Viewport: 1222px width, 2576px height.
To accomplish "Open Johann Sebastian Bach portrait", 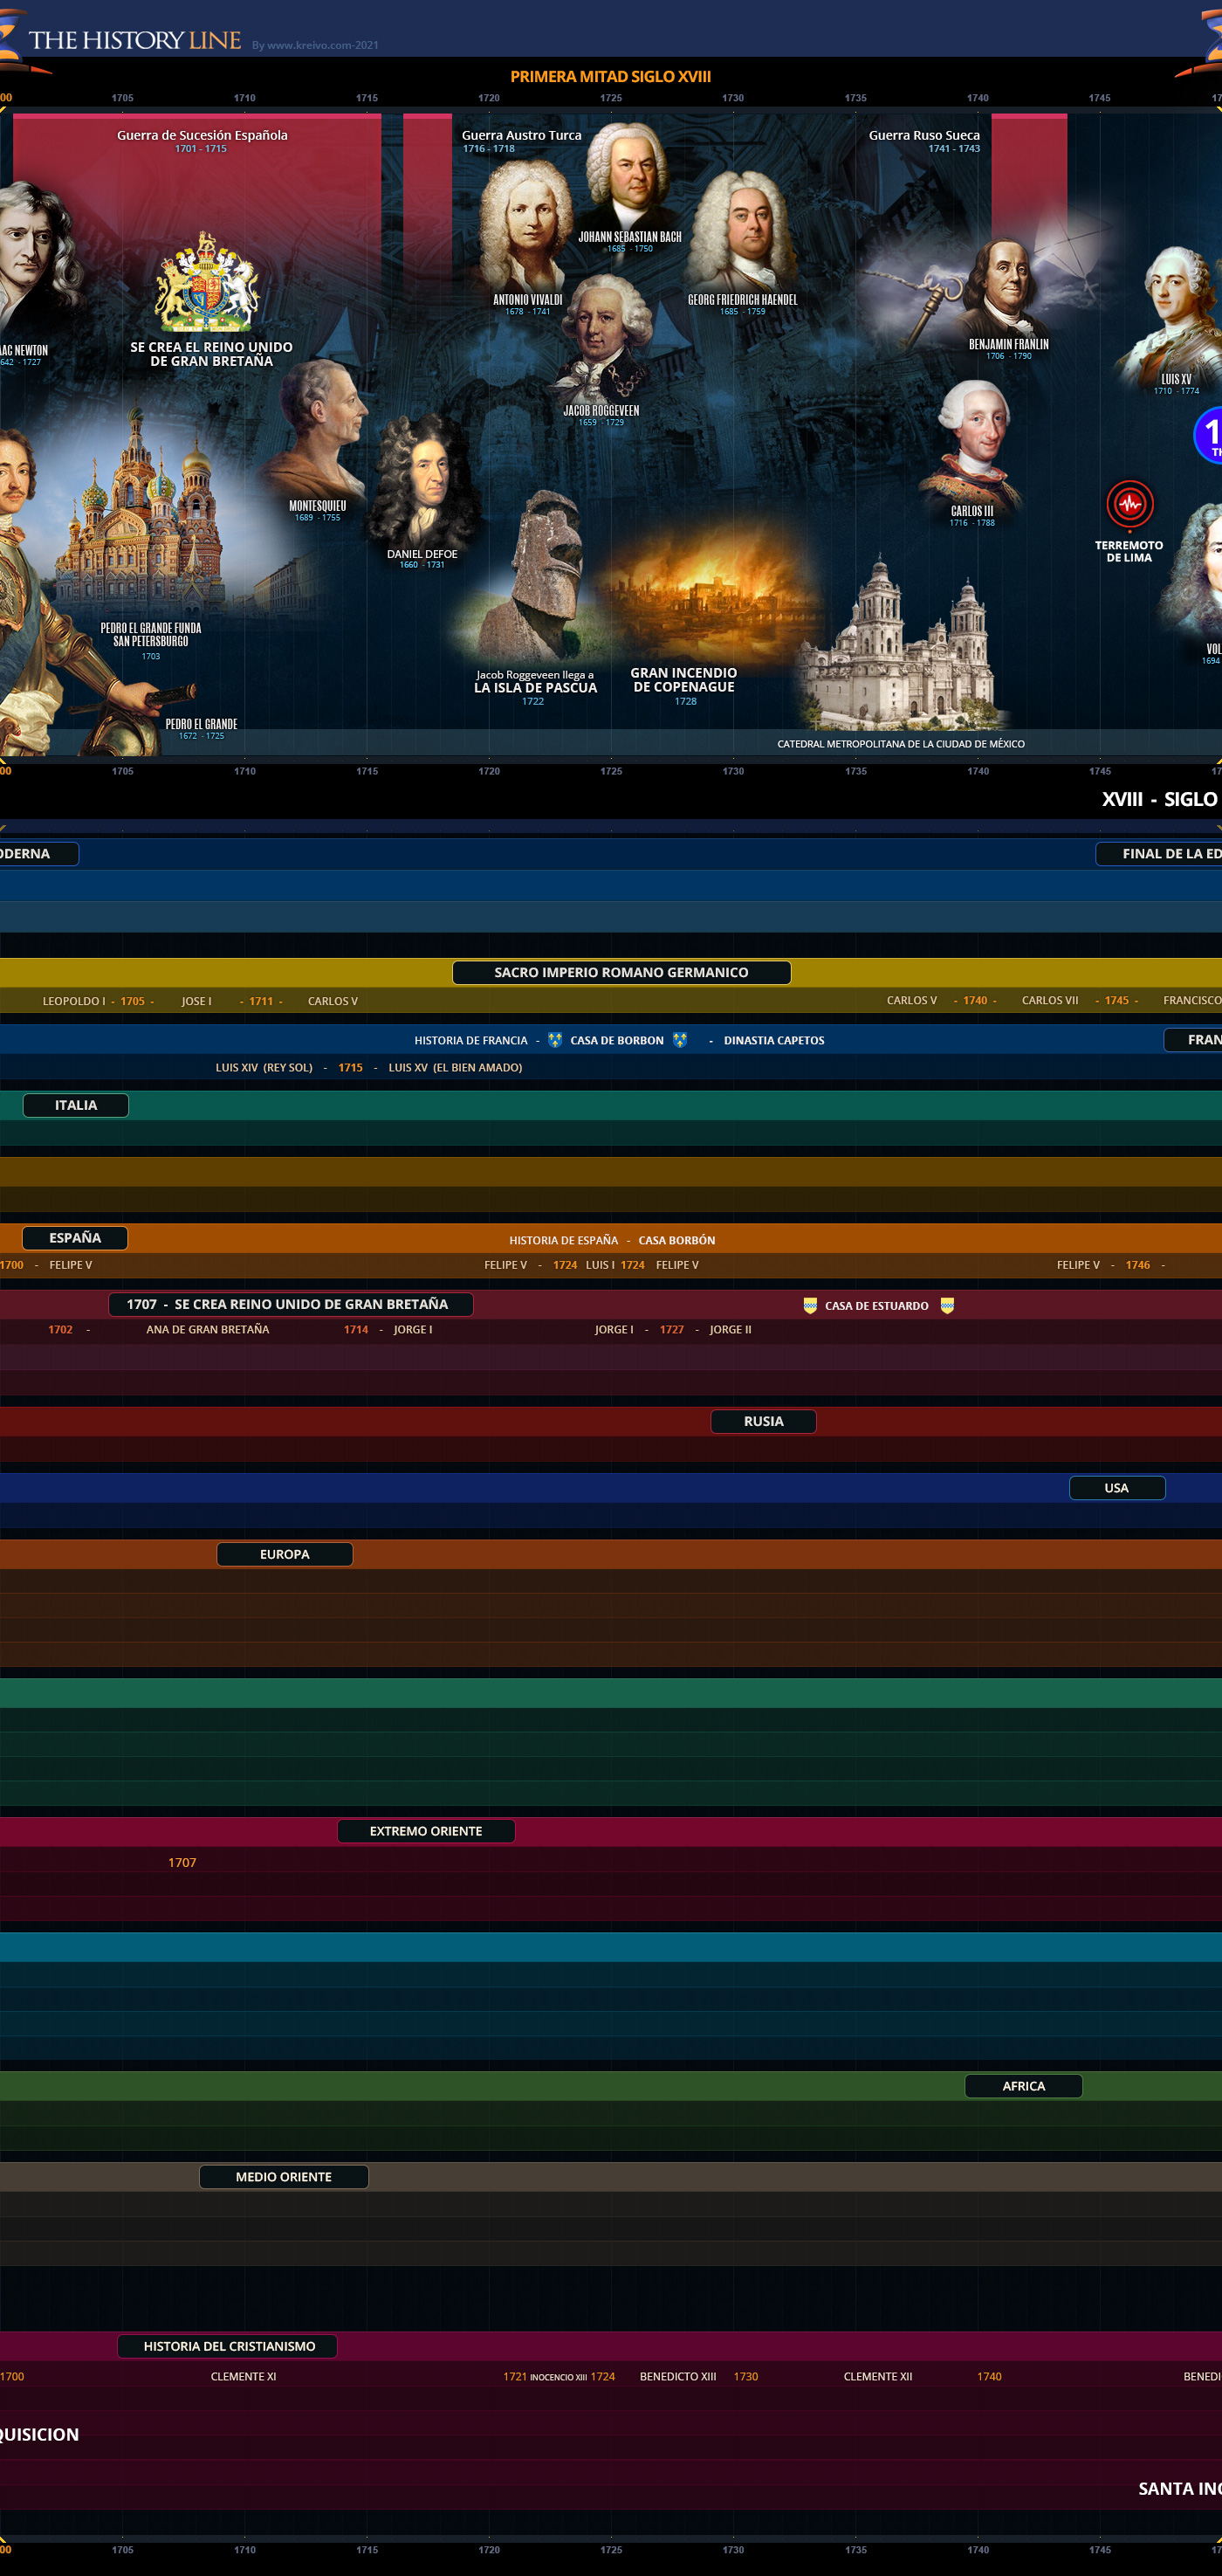I will [629, 176].
